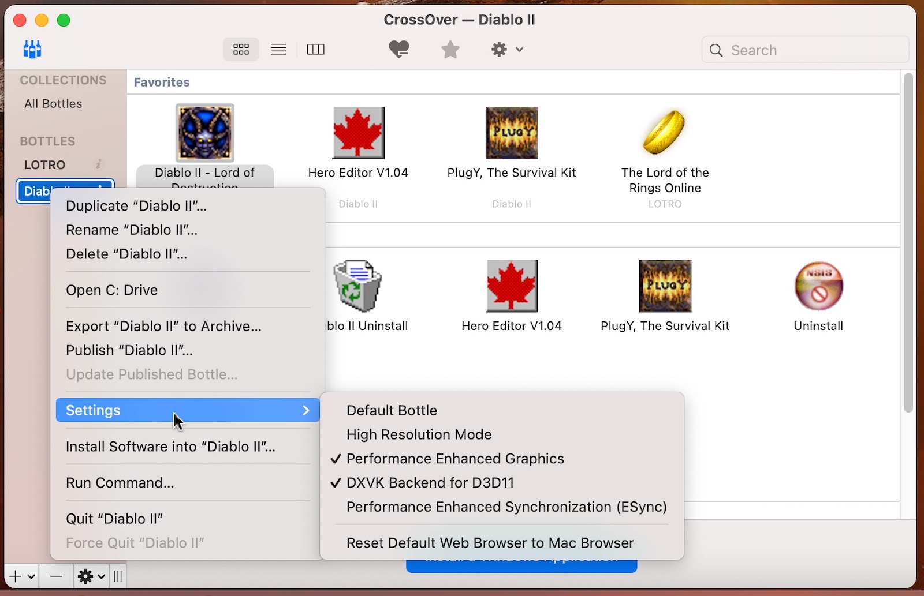The width and height of the screenshot is (924, 596).
Task: Click the minus remove bottle button
Action: 56,576
